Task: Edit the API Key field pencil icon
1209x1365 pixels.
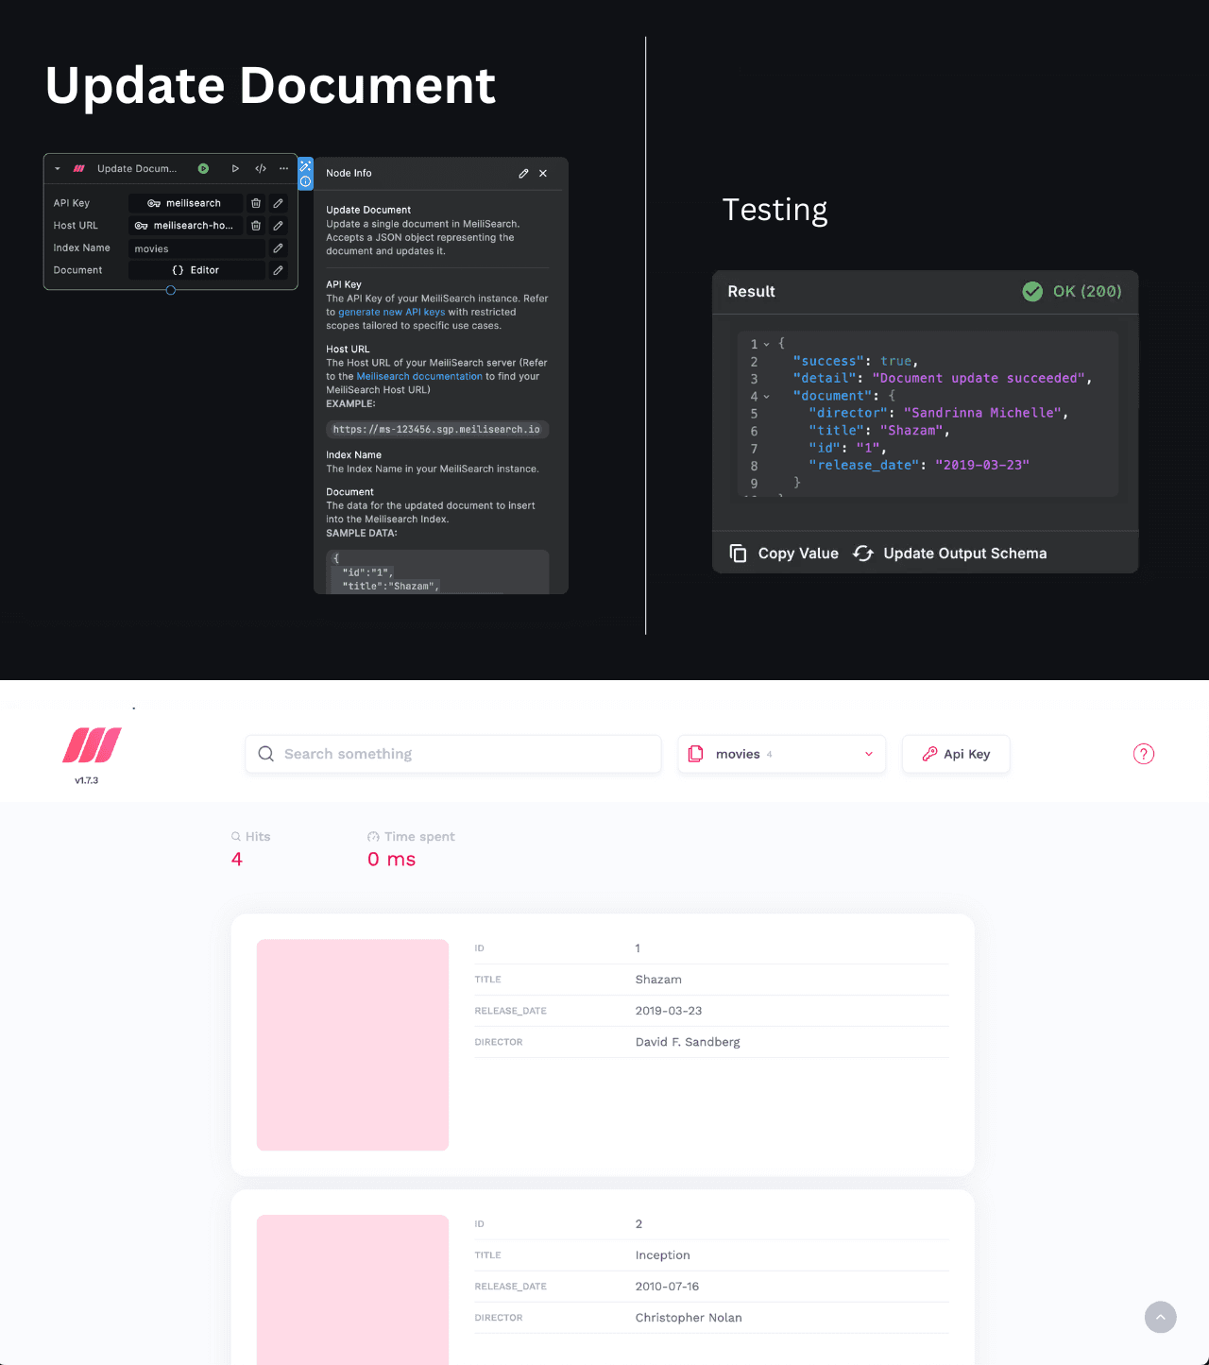Action: click(279, 203)
